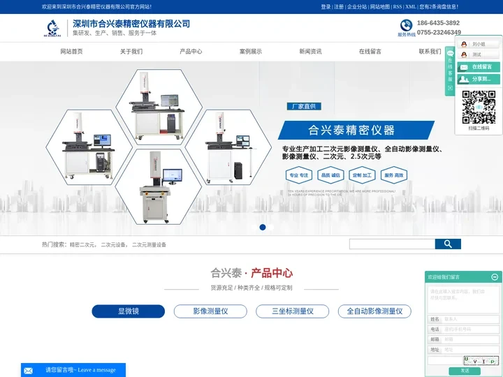
Task: Collapse customer service sidebar with small bracket icon
Action: (450, 88)
